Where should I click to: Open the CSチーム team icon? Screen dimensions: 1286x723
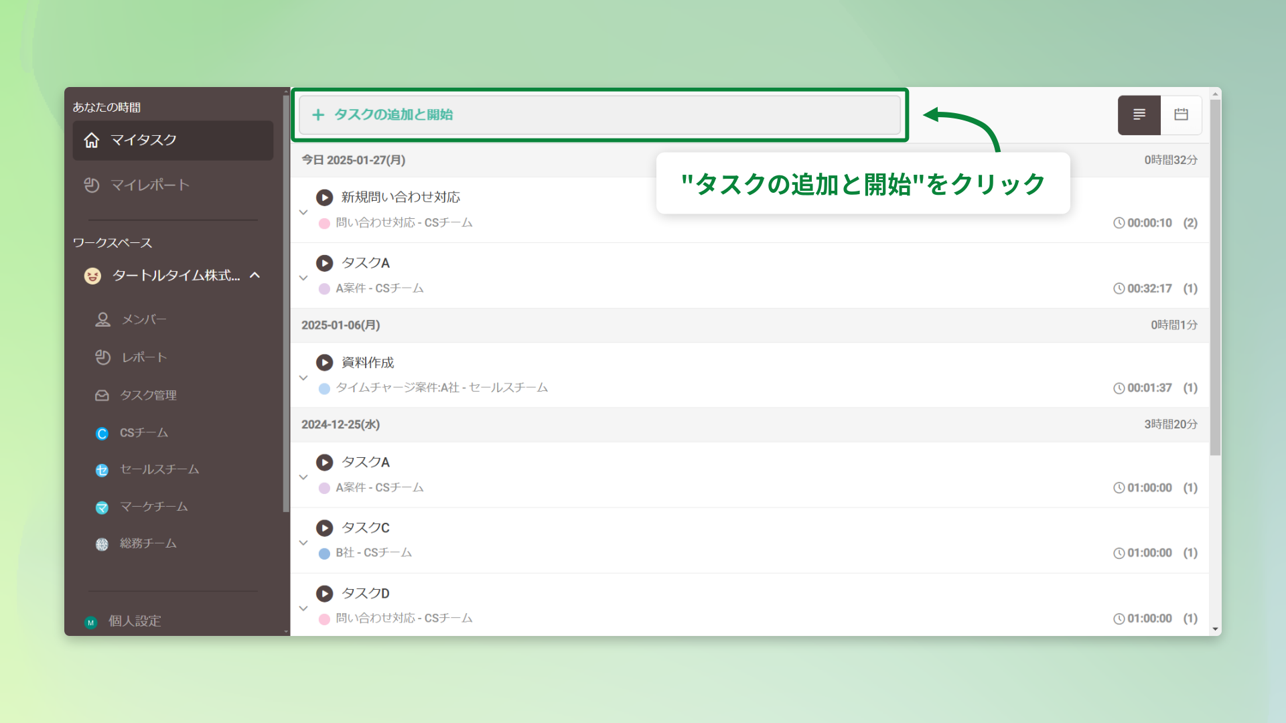click(x=102, y=433)
